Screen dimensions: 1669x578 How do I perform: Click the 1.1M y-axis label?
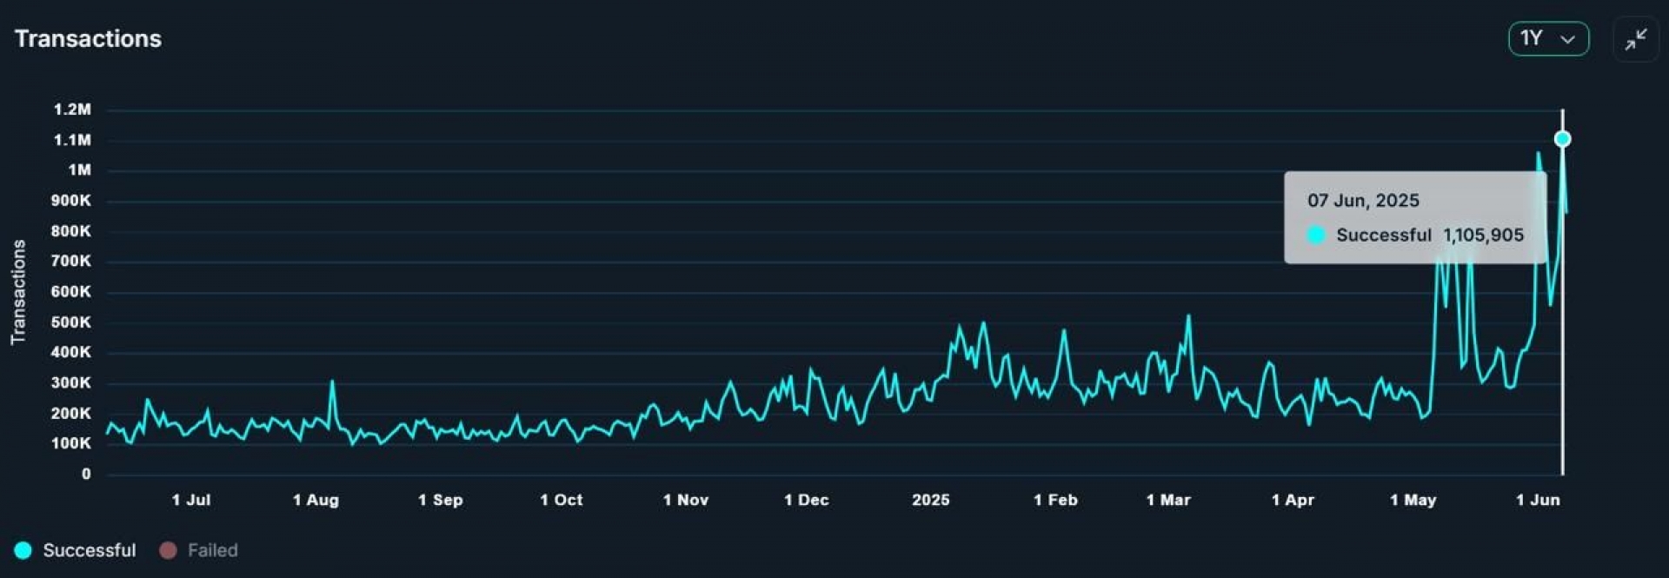pyautogui.click(x=72, y=140)
